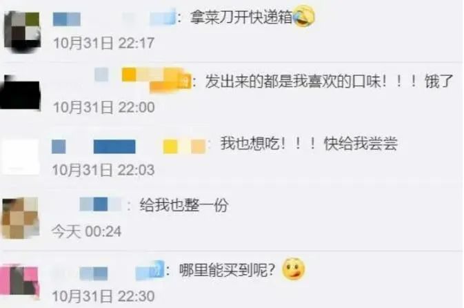Image resolution: width=464 pixels, height=308 pixels.
Task: Click the timestamp 10月31日 22:30
Action: 103,296
